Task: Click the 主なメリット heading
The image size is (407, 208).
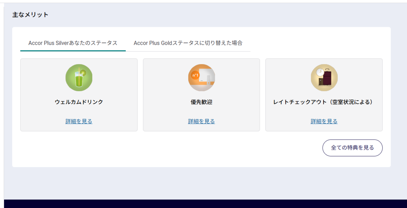Action: [31, 15]
